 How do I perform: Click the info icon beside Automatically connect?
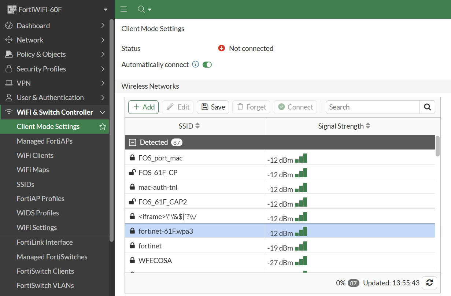(196, 64)
